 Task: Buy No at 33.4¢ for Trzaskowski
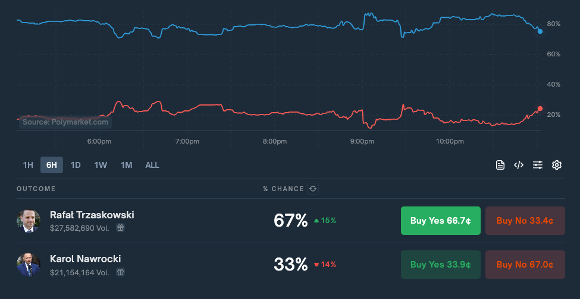click(525, 221)
